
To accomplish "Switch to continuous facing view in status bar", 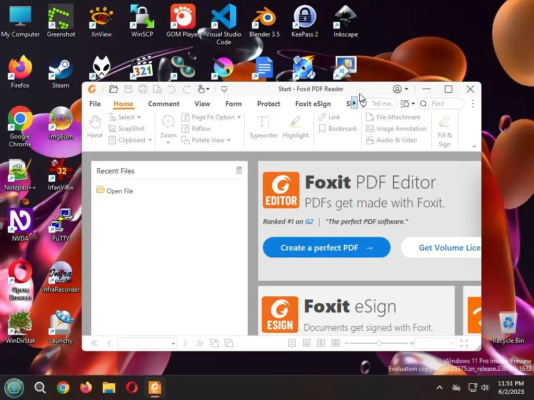I will pyautogui.click(x=335, y=343).
